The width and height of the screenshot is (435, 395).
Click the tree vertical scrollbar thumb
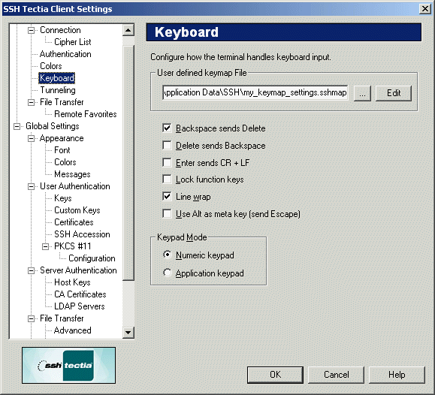[x=128, y=163]
